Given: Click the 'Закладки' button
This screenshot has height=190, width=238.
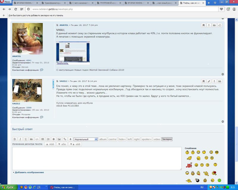Looking at the screenshot, I should pos(167,139).
